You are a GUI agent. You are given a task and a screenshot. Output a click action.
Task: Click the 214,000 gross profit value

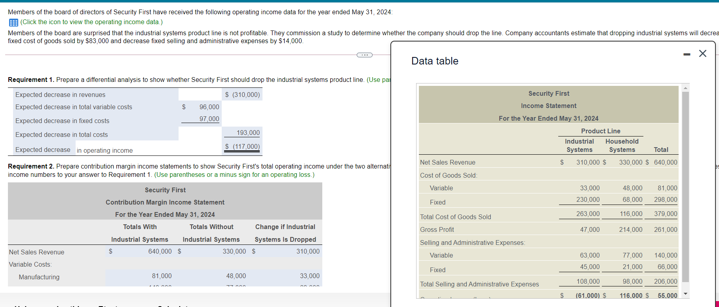coord(631,229)
